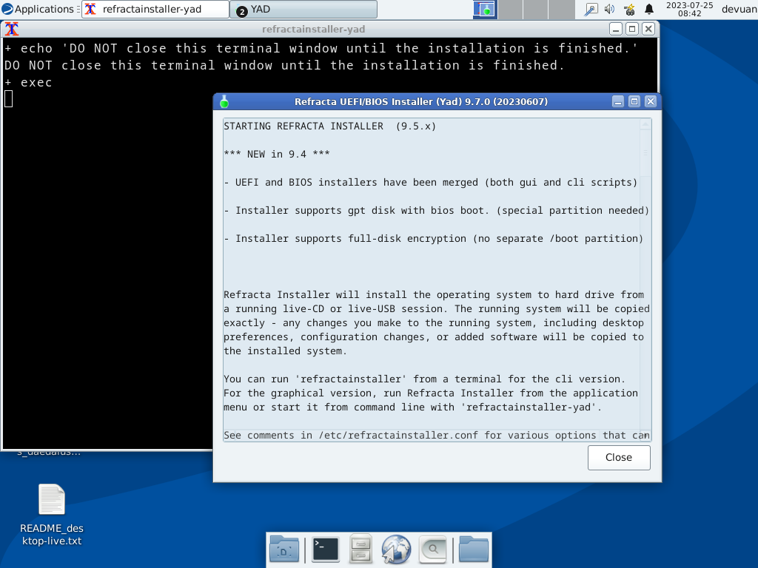
Task: Click the magnifier tray icon beside the volume icon
Action: [x=591, y=9]
